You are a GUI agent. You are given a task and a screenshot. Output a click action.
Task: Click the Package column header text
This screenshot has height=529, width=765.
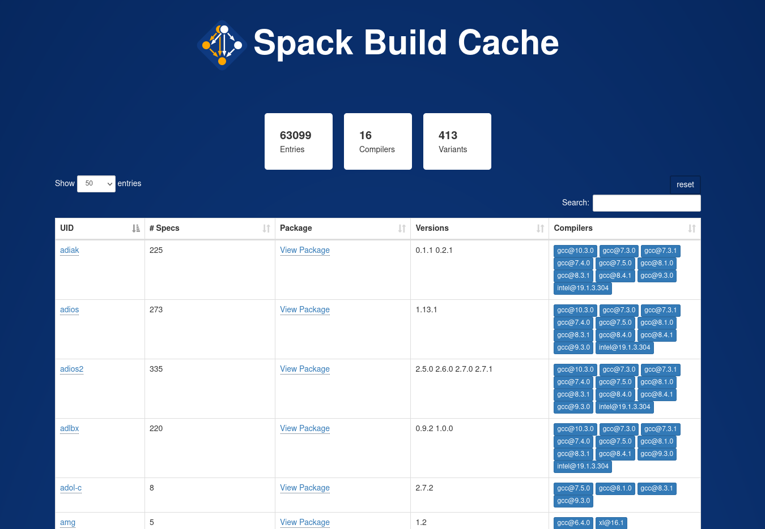pos(296,228)
